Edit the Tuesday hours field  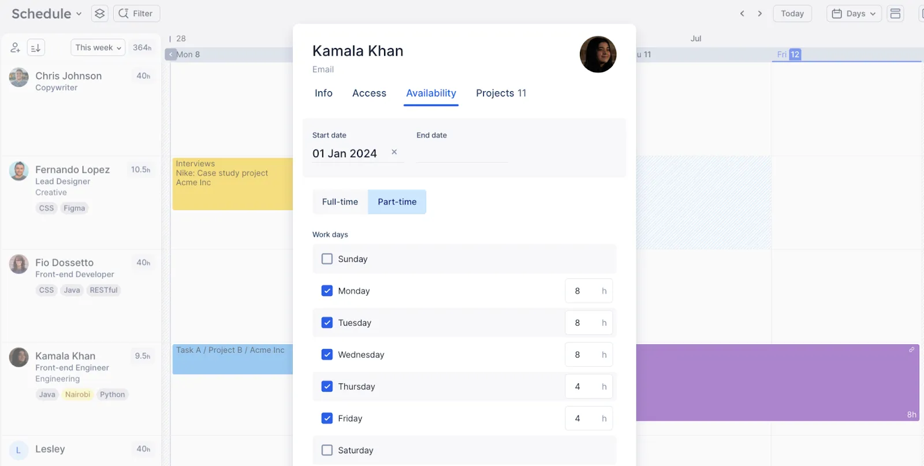pos(588,322)
